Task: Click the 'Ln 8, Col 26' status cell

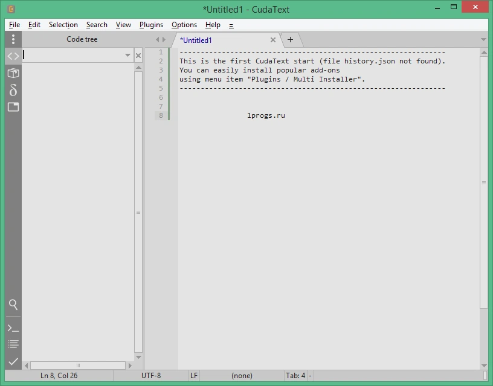Action: [59, 376]
